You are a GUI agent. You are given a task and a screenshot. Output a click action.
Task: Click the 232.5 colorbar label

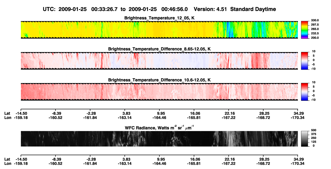(315, 33)
